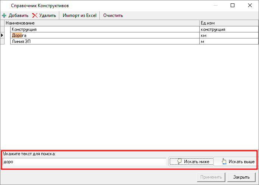
Task: Click the Применить button
Action: point(211,177)
